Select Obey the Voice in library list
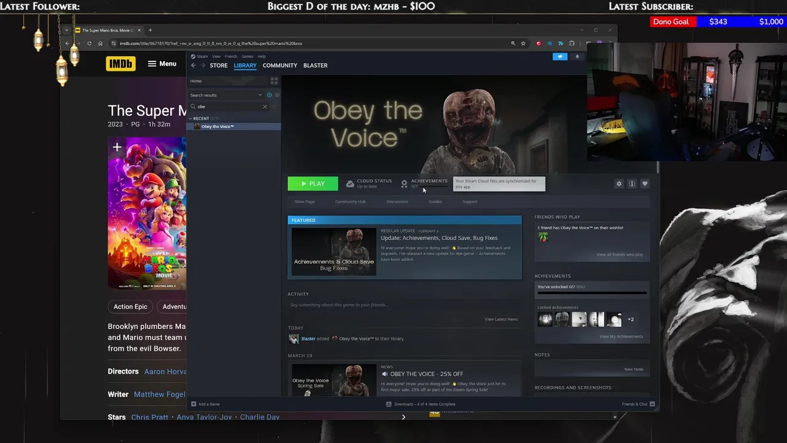This screenshot has height=443, width=787. [x=234, y=126]
